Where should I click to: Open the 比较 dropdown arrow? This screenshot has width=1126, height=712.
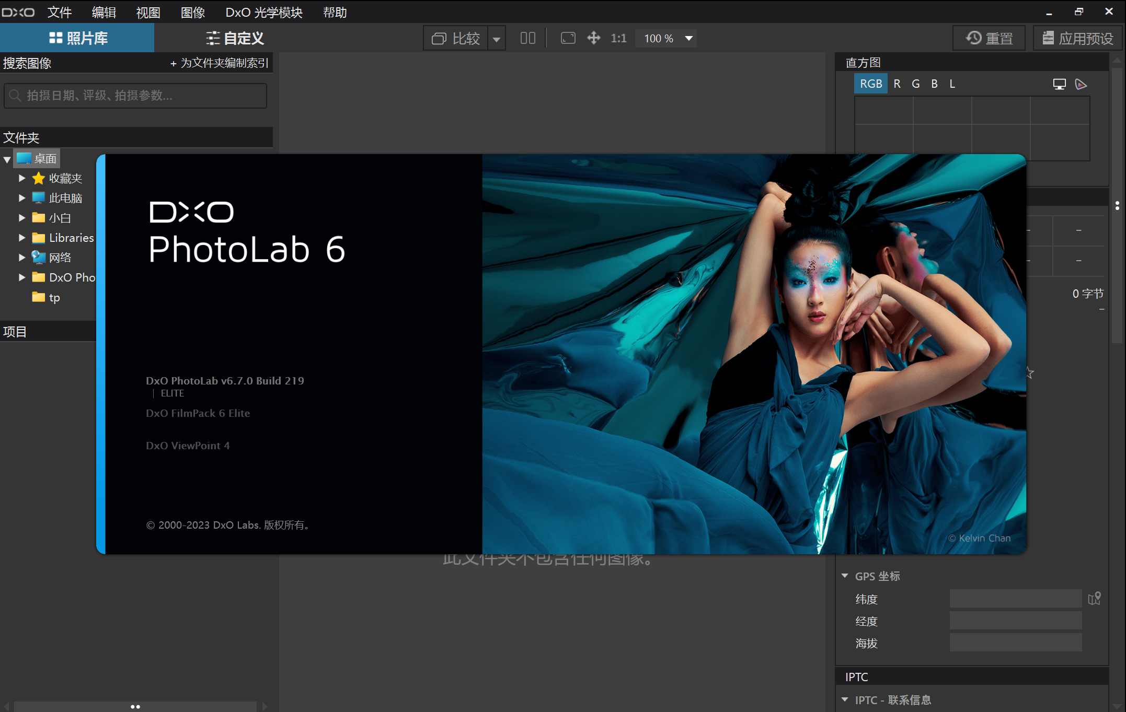[x=497, y=39]
